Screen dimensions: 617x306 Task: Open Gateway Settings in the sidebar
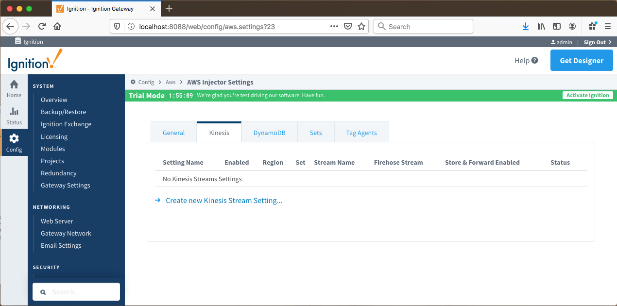[x=65, y=185]
